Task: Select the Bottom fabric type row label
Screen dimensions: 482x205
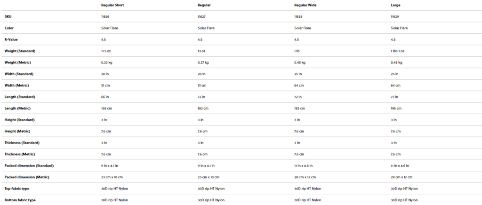Action: coord(20,200)
